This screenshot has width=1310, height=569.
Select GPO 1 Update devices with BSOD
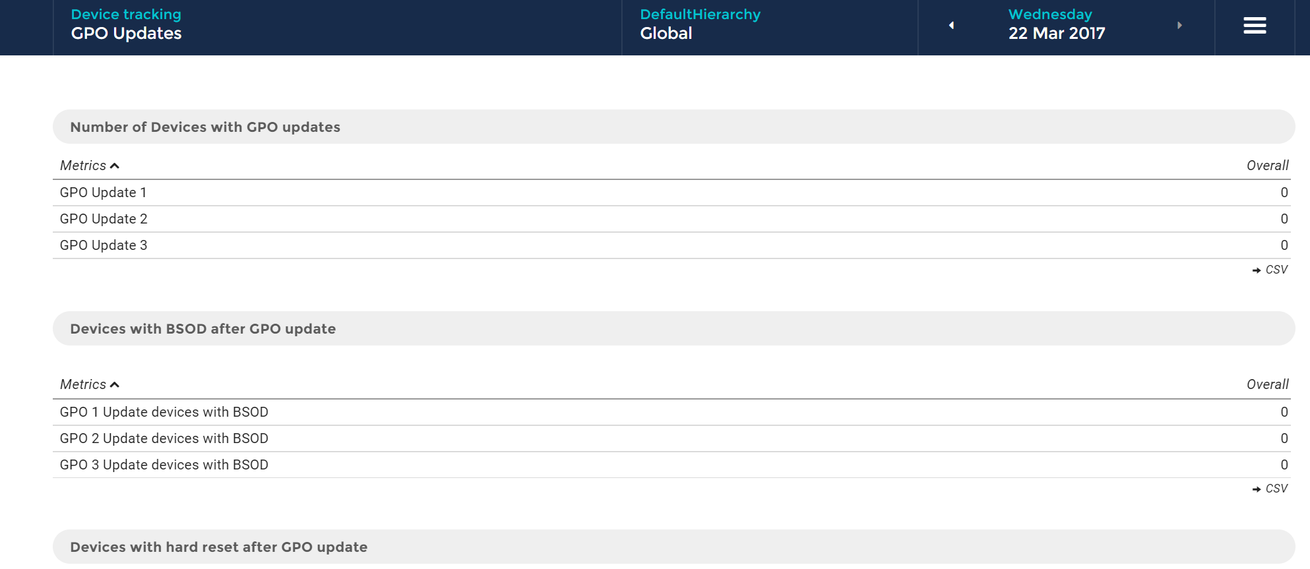click(671, 412)
